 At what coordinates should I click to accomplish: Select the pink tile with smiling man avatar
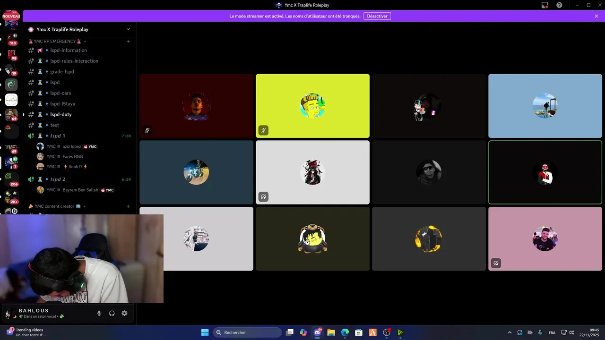coord(545,239)
